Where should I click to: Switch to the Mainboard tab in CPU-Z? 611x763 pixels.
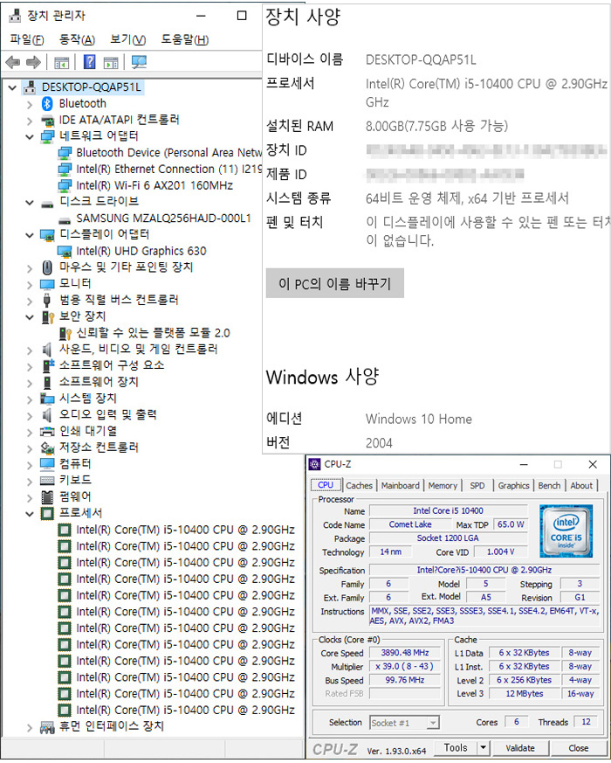coord(400,486)
